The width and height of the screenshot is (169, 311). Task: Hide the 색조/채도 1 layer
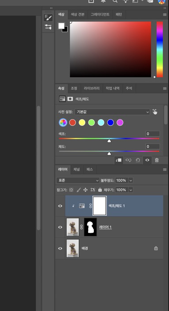[60, 206]
